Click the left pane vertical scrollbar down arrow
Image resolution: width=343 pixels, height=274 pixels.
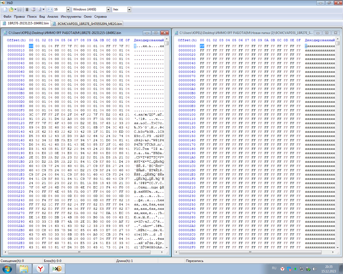pyautogui.click(x=167, y=248)
